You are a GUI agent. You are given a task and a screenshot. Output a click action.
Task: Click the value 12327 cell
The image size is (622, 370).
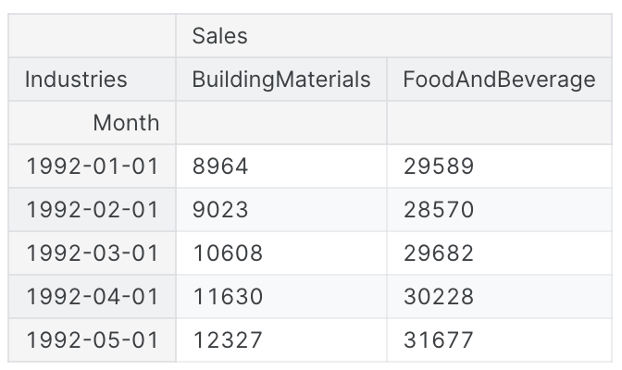[x=228, y=340]
